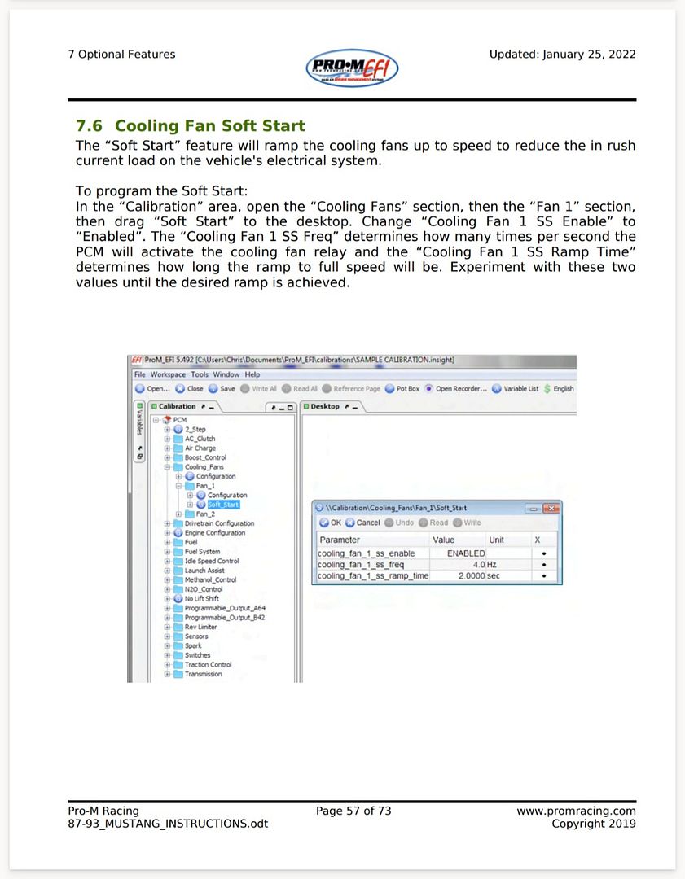Screen dimensions: 685x879
Task: Click the Value column header
Action: (443, 540)
